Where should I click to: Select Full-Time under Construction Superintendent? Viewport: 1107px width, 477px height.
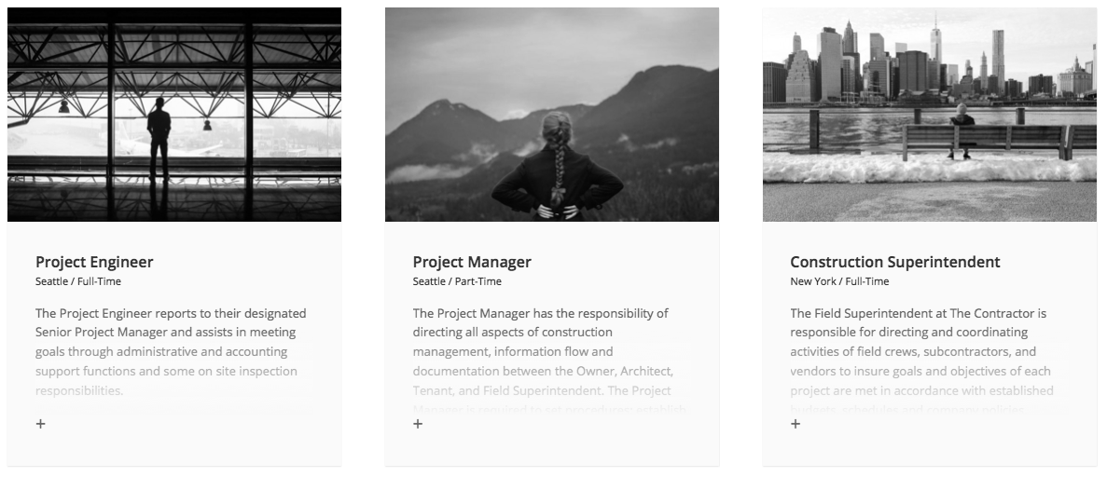(867, 281)
